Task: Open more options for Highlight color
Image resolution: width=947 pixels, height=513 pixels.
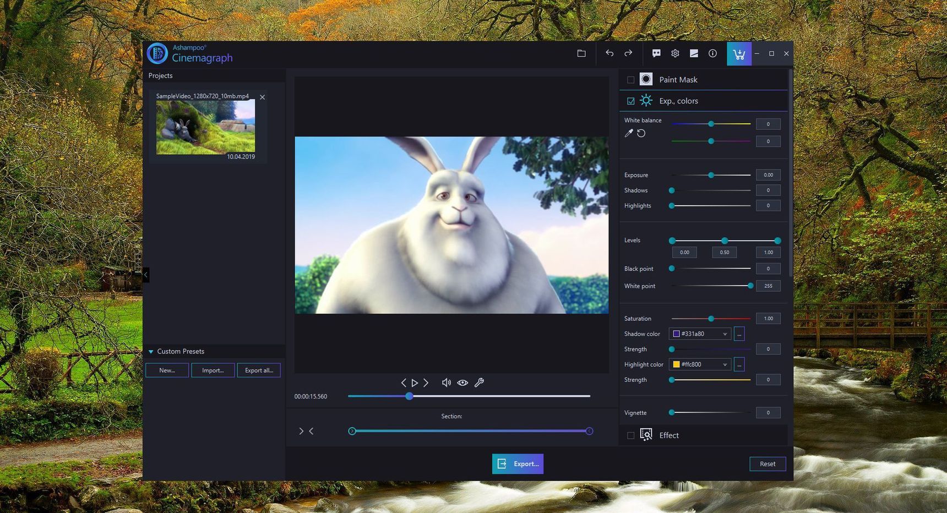Action: [739, 364]
